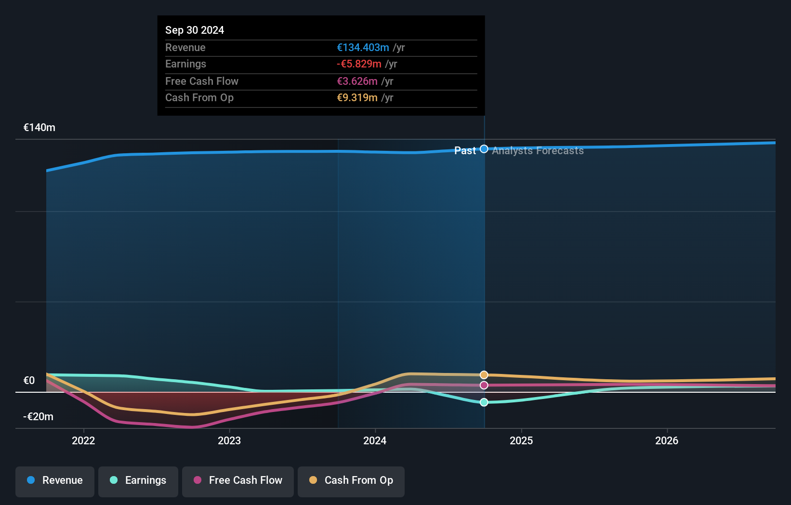The width and height of the screenshot is (791, 505).
Task: Toggle the Earnings series legend button
Action: [138, 481]
